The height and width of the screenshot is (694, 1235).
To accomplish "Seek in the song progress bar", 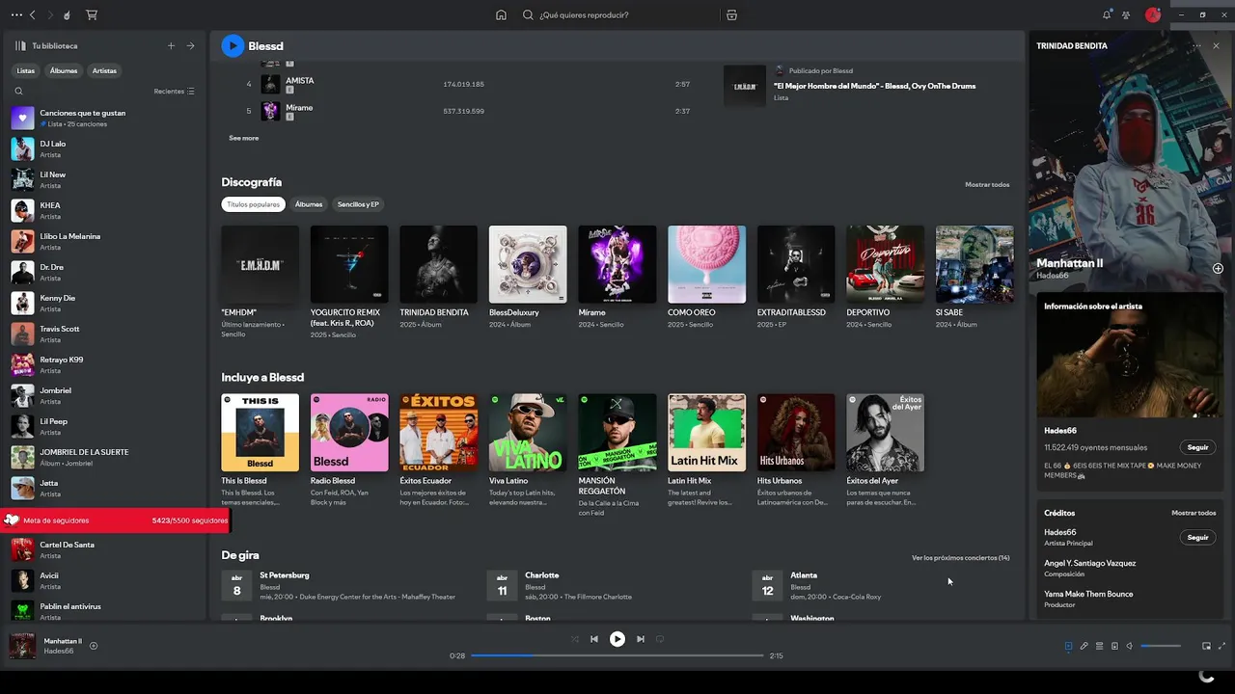I will pyautogui.click(x=617, y=655).
